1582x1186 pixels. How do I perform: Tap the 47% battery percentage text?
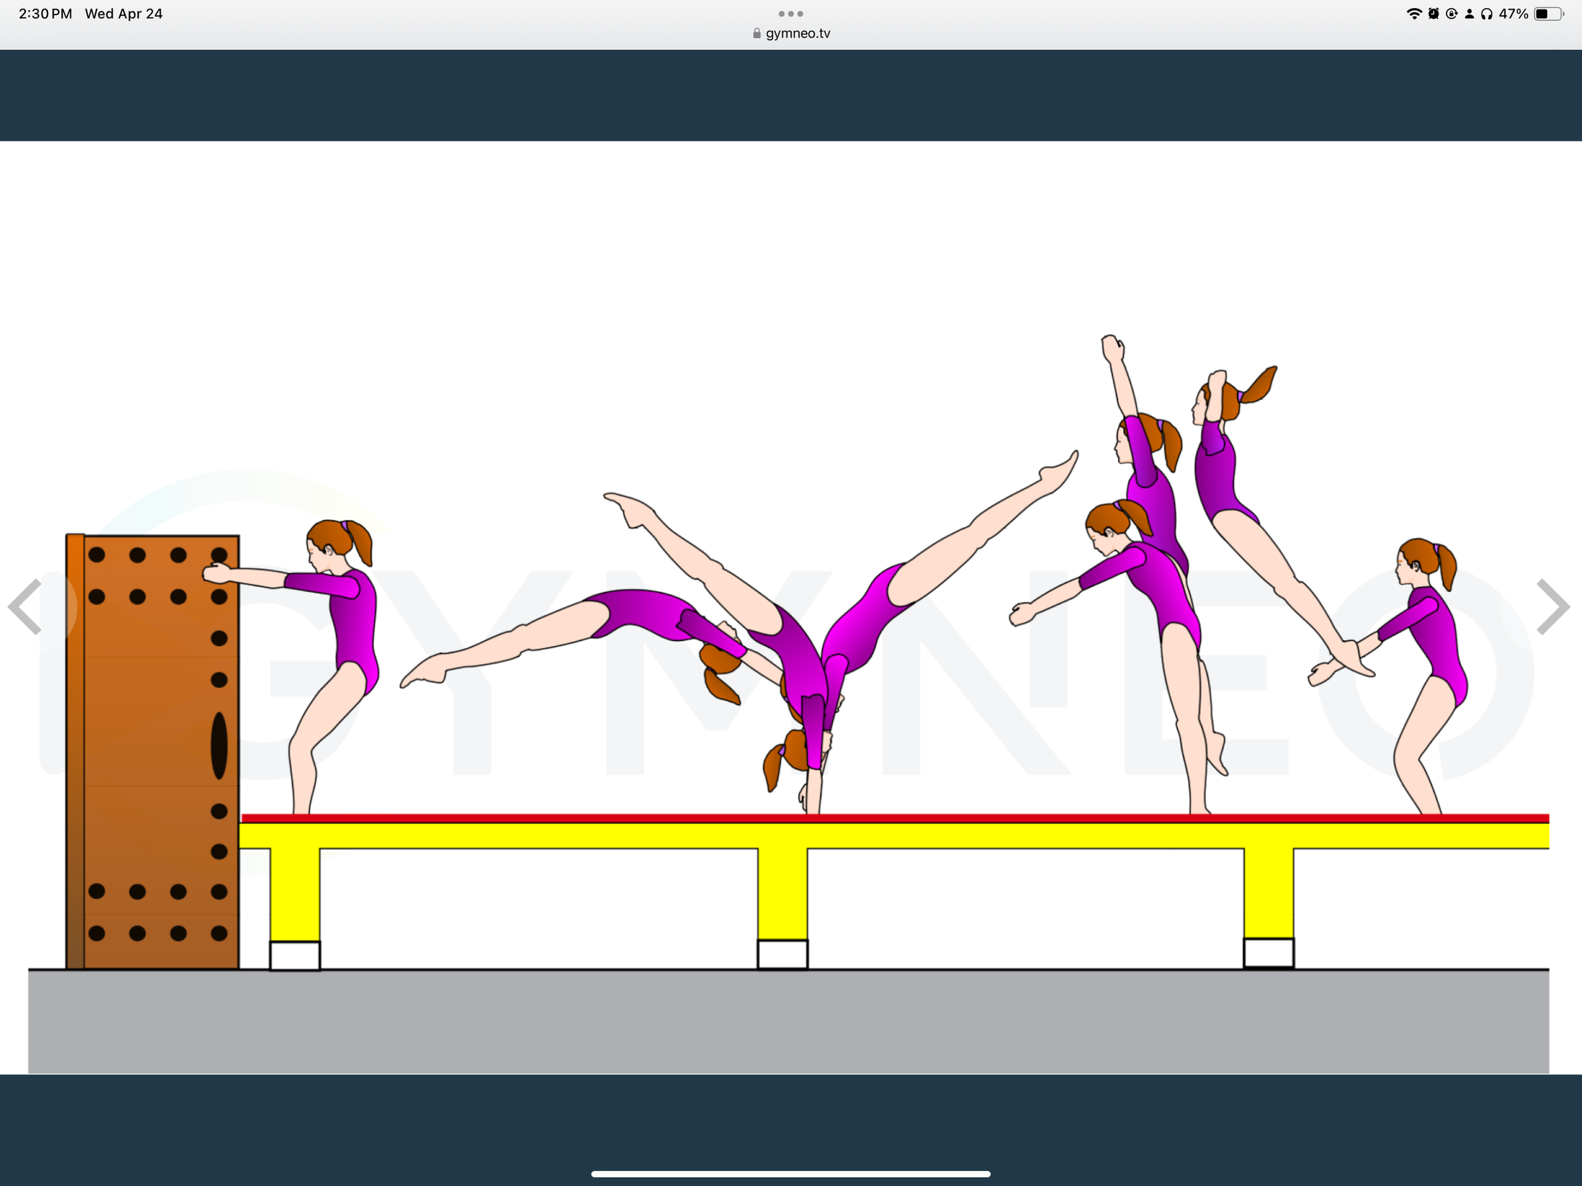[1514, 13]
